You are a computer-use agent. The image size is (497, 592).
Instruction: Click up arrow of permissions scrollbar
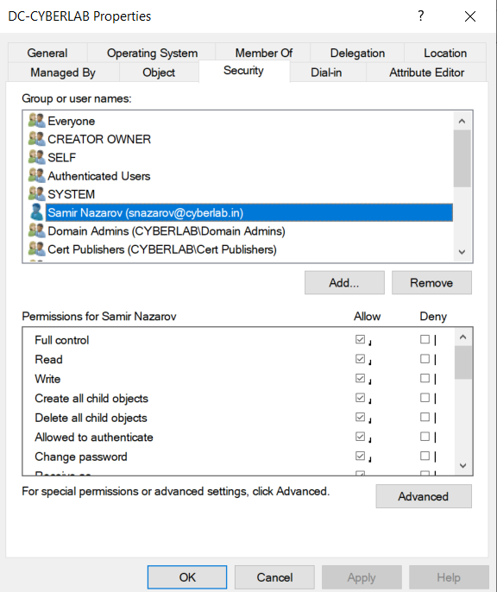[x=463, y=337]
